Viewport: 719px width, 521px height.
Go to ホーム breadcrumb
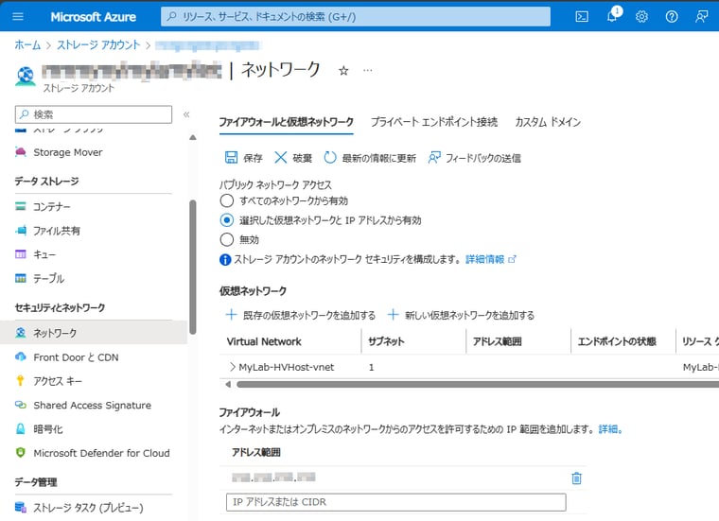[x=27, y=44]
